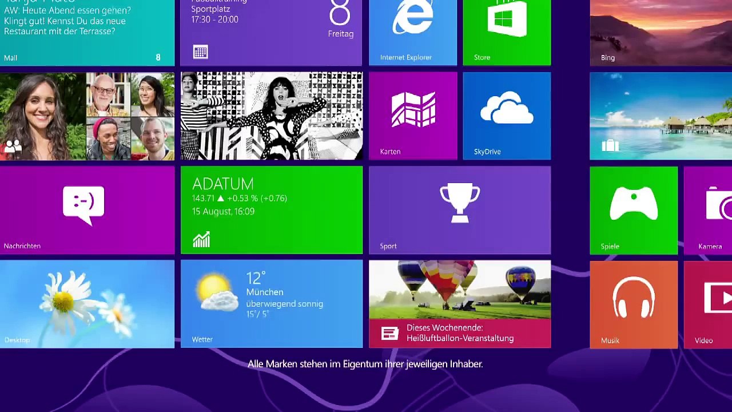
Task: Open the Bing sunset tile
Action: (661, 33)
